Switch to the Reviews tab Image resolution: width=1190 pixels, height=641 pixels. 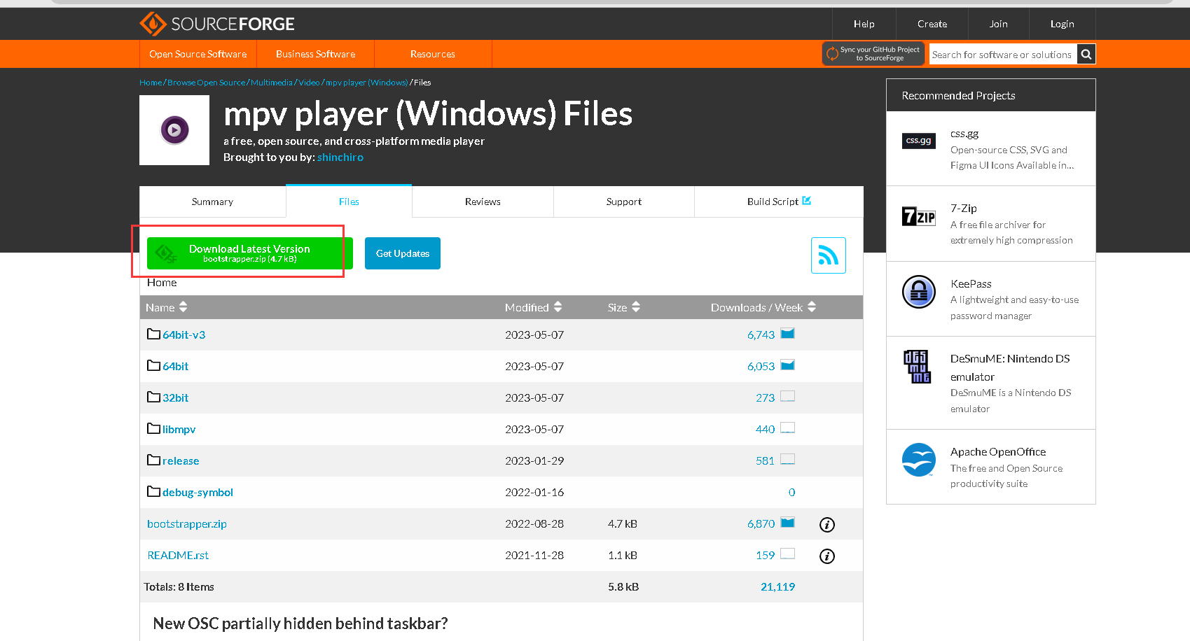482,202
